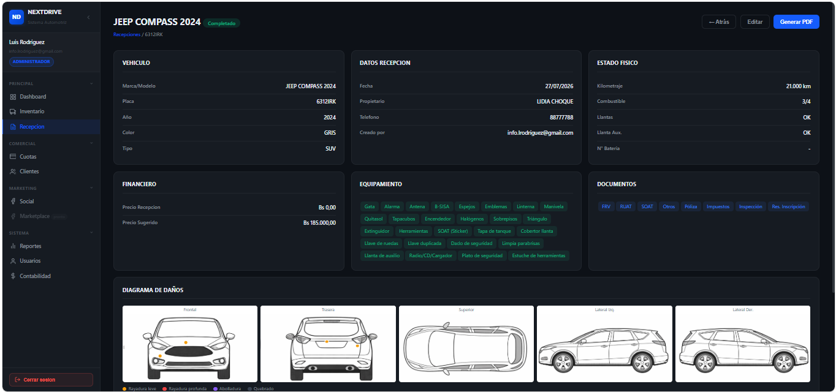Screen dimensions: 836x392
Task: Click the B-SISA equipment tag
Action: 441,206
